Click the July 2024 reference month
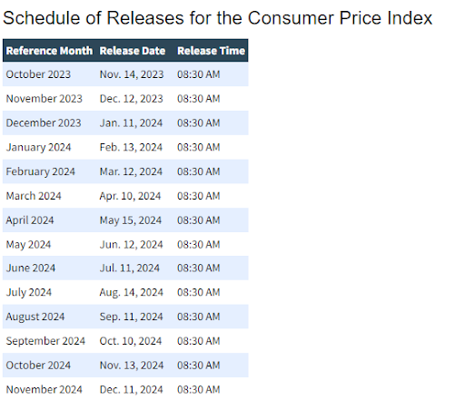 point(29,292)
